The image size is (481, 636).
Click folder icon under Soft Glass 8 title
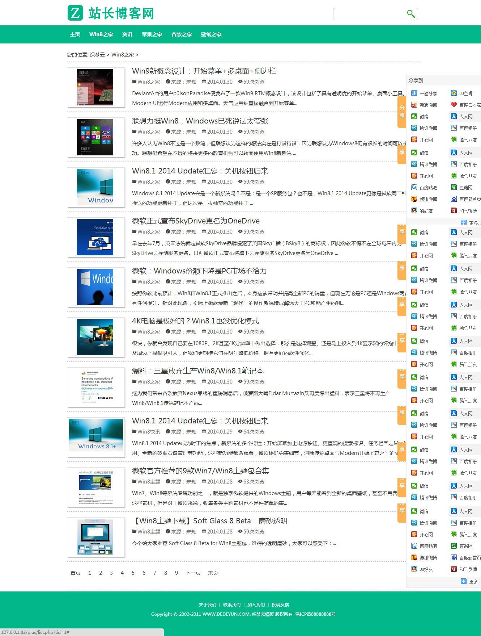coord(134,532)
